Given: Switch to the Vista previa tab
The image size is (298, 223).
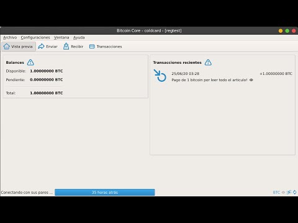Looking at the screenshot, I should click(x=19, y=46).
